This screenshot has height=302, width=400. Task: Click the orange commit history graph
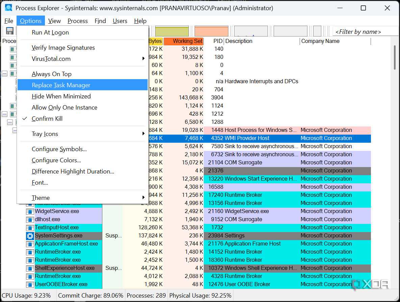(x=211, y=31)
